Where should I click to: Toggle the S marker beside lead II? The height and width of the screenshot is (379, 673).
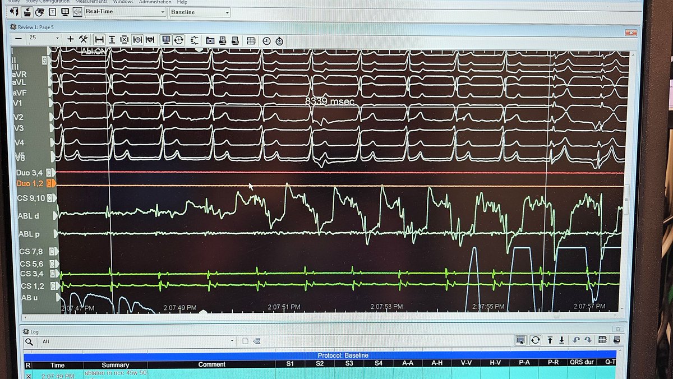(x=44, y=59)
